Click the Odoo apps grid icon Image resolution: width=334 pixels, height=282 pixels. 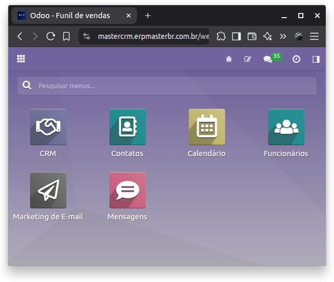click(x=21, y=59)
